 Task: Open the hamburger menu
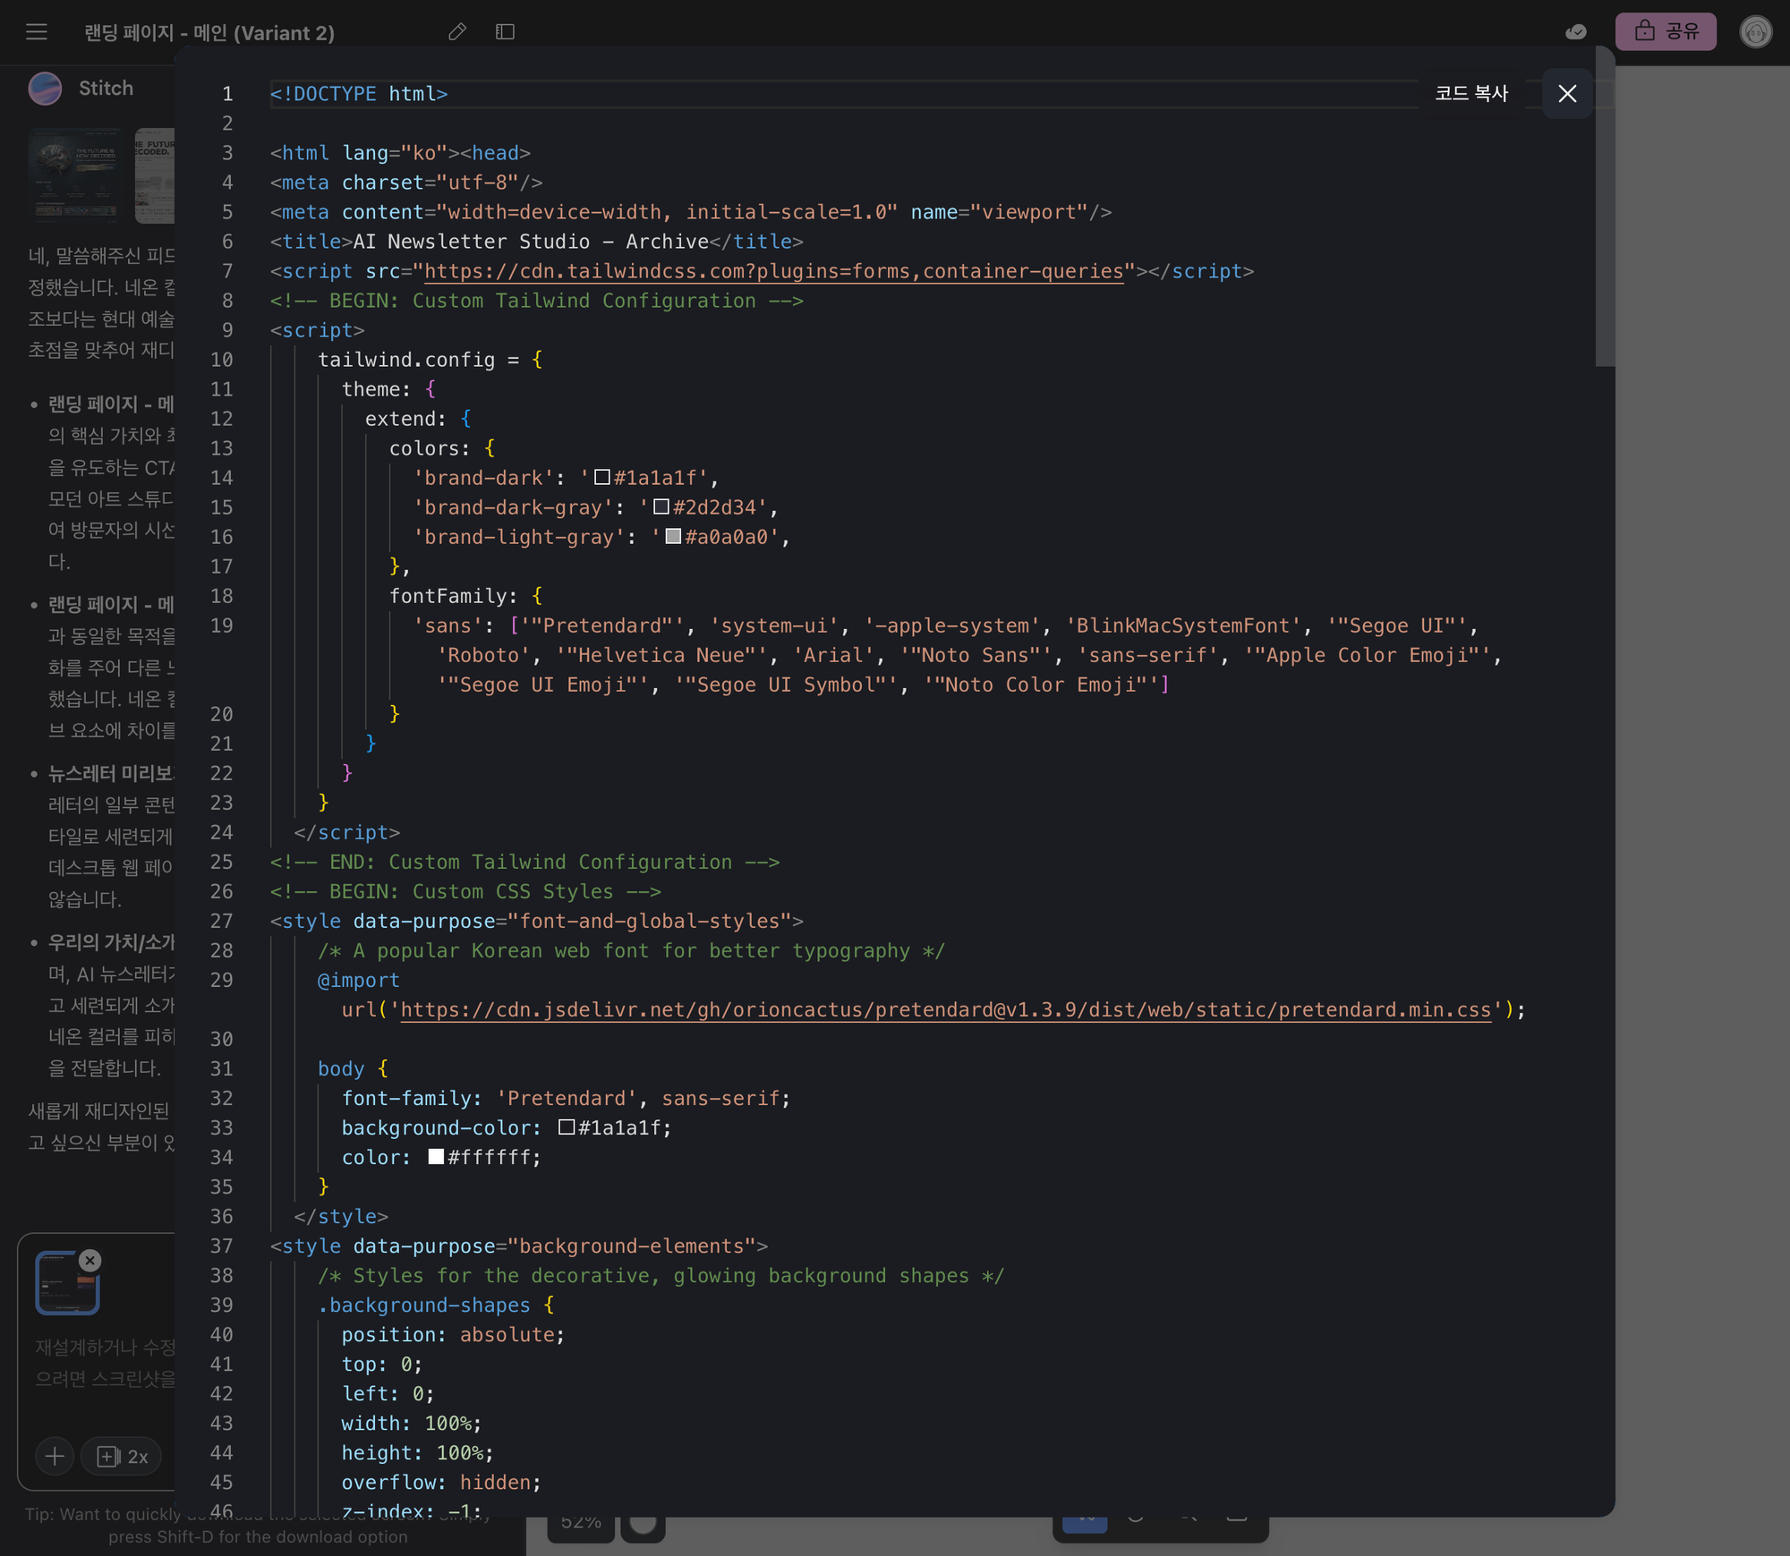[37, 32]
